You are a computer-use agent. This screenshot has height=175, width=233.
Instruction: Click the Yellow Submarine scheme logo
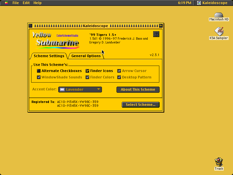coord(56,40)
